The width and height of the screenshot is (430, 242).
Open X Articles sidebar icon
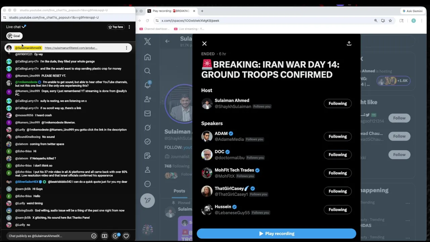[x=147, y=156]
